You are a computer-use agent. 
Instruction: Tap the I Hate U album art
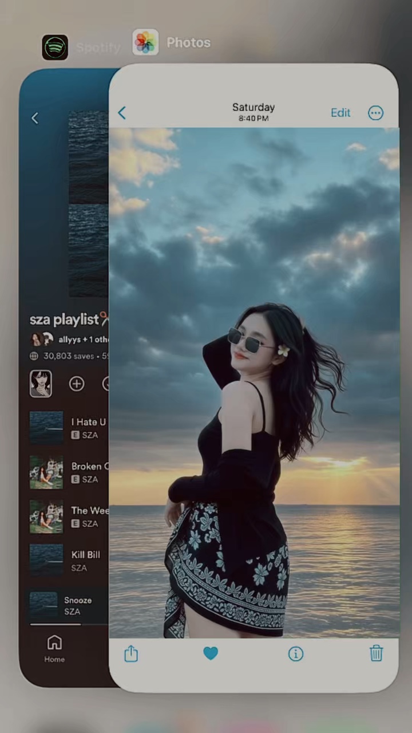[x=46, y=428]
